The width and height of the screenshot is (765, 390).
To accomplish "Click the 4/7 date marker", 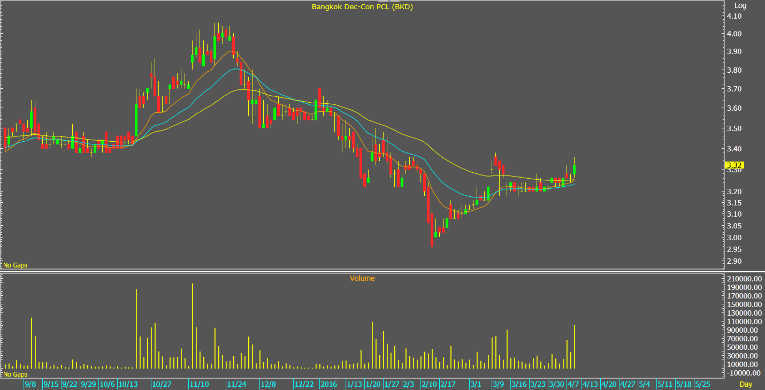I will tap(573, 384).
